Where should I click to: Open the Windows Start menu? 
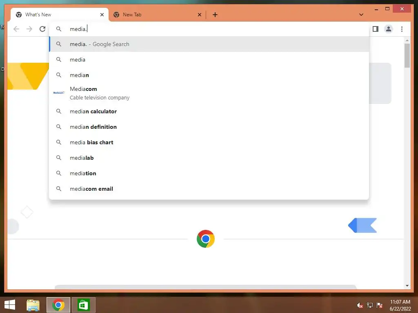pos(10,305)
